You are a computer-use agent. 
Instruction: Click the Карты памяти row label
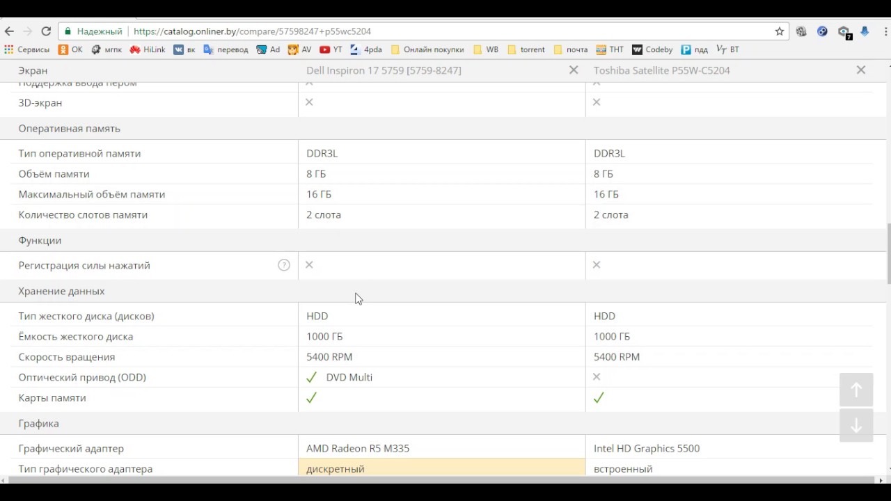(52, 398)
